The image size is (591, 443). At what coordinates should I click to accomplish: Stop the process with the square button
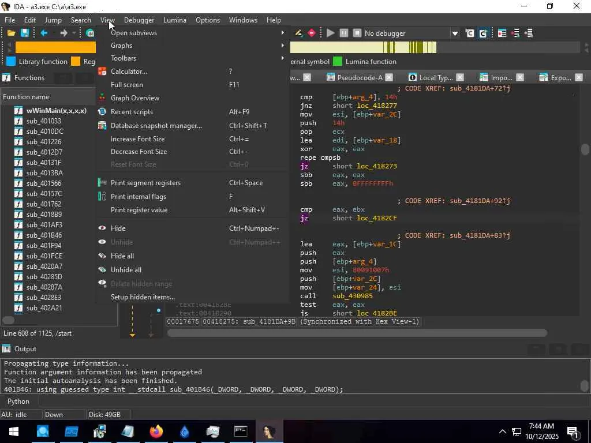point(357,33)
